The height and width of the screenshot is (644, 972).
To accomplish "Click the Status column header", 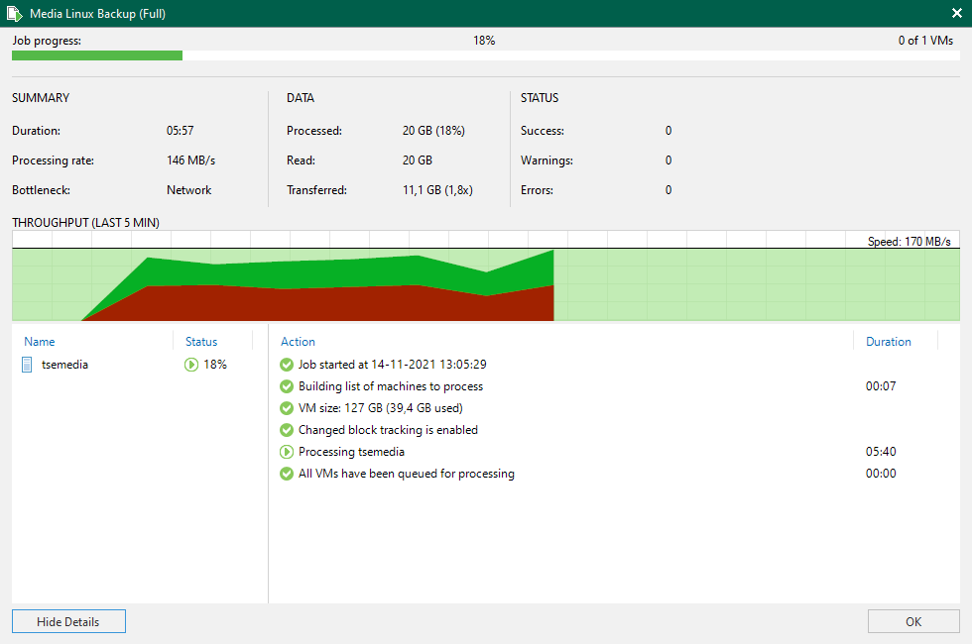I will point(201,341).
